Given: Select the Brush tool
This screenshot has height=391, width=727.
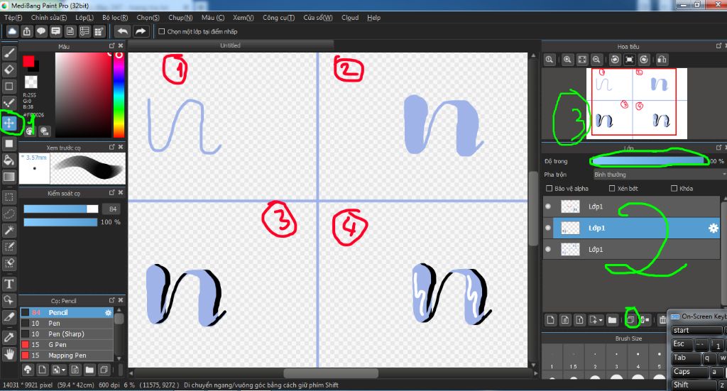Looking at the screenshot, I should point(9,53).
